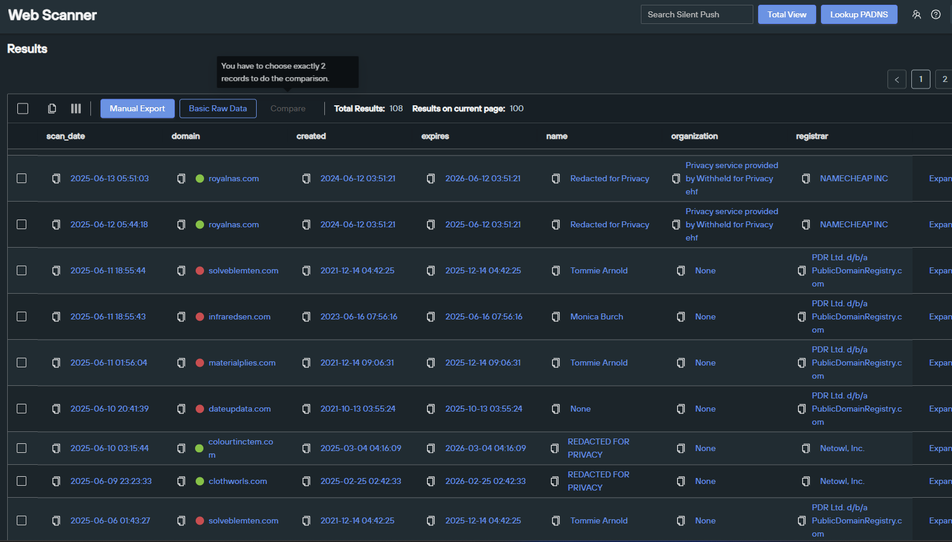Focus the Search Silent Push field
The image size is (952, 542).
point(696,14)
